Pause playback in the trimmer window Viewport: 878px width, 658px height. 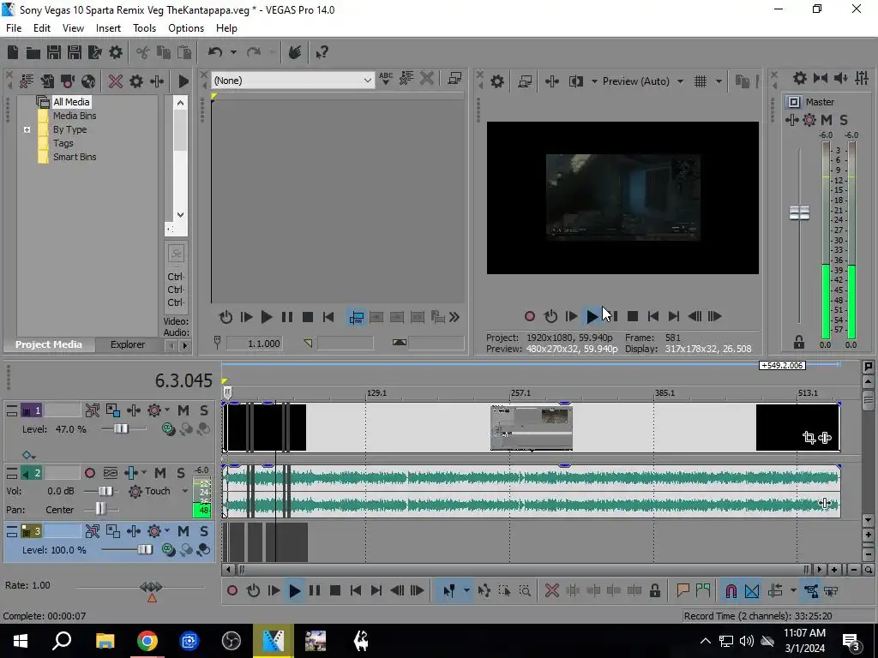286,317
